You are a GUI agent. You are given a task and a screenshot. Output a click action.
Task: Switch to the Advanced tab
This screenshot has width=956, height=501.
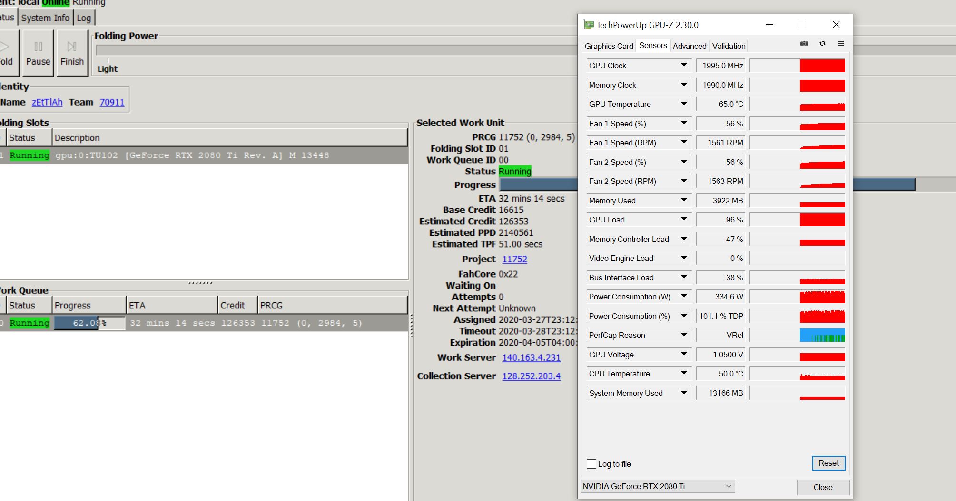point(690,46)
